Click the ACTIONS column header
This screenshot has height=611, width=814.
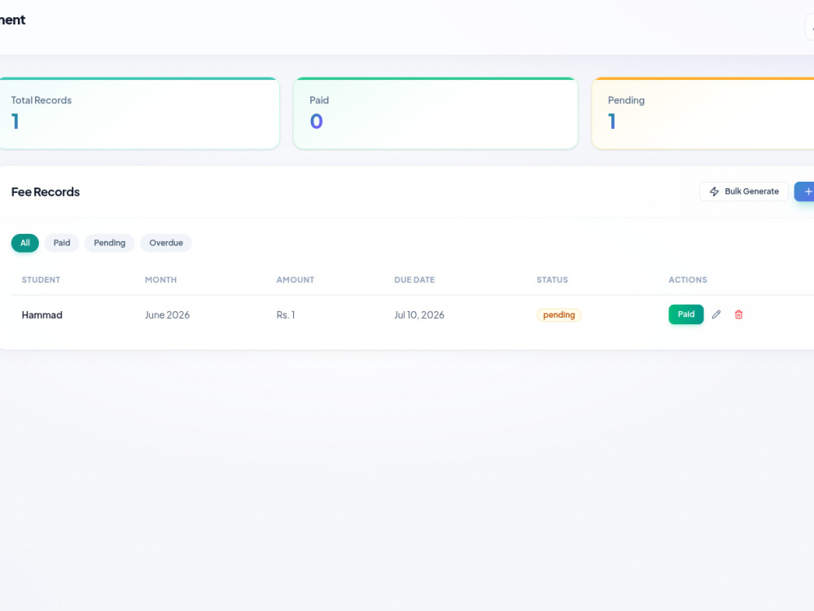688,279
